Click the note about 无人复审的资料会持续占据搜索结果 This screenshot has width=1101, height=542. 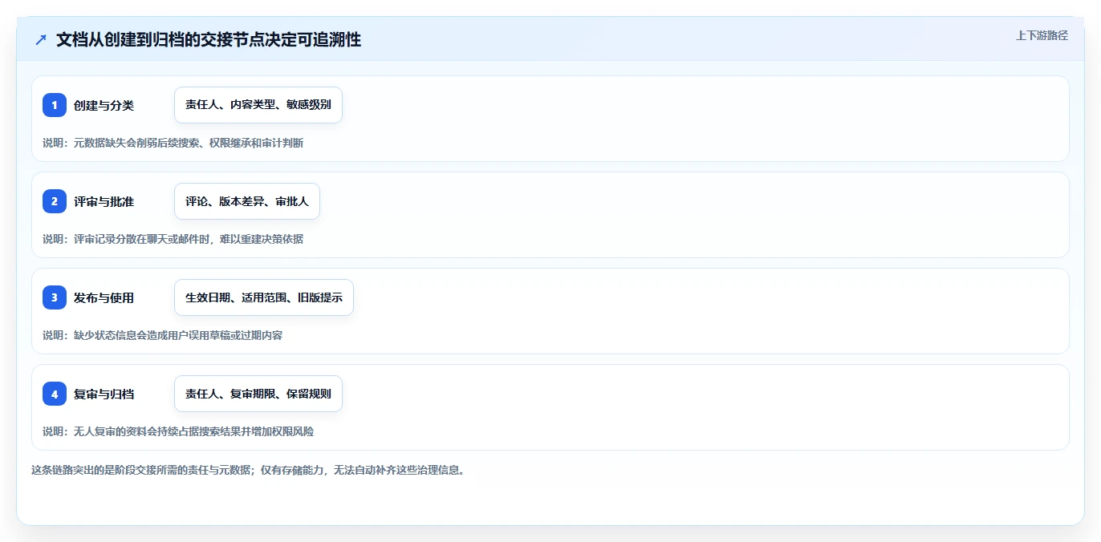[178, 431]
